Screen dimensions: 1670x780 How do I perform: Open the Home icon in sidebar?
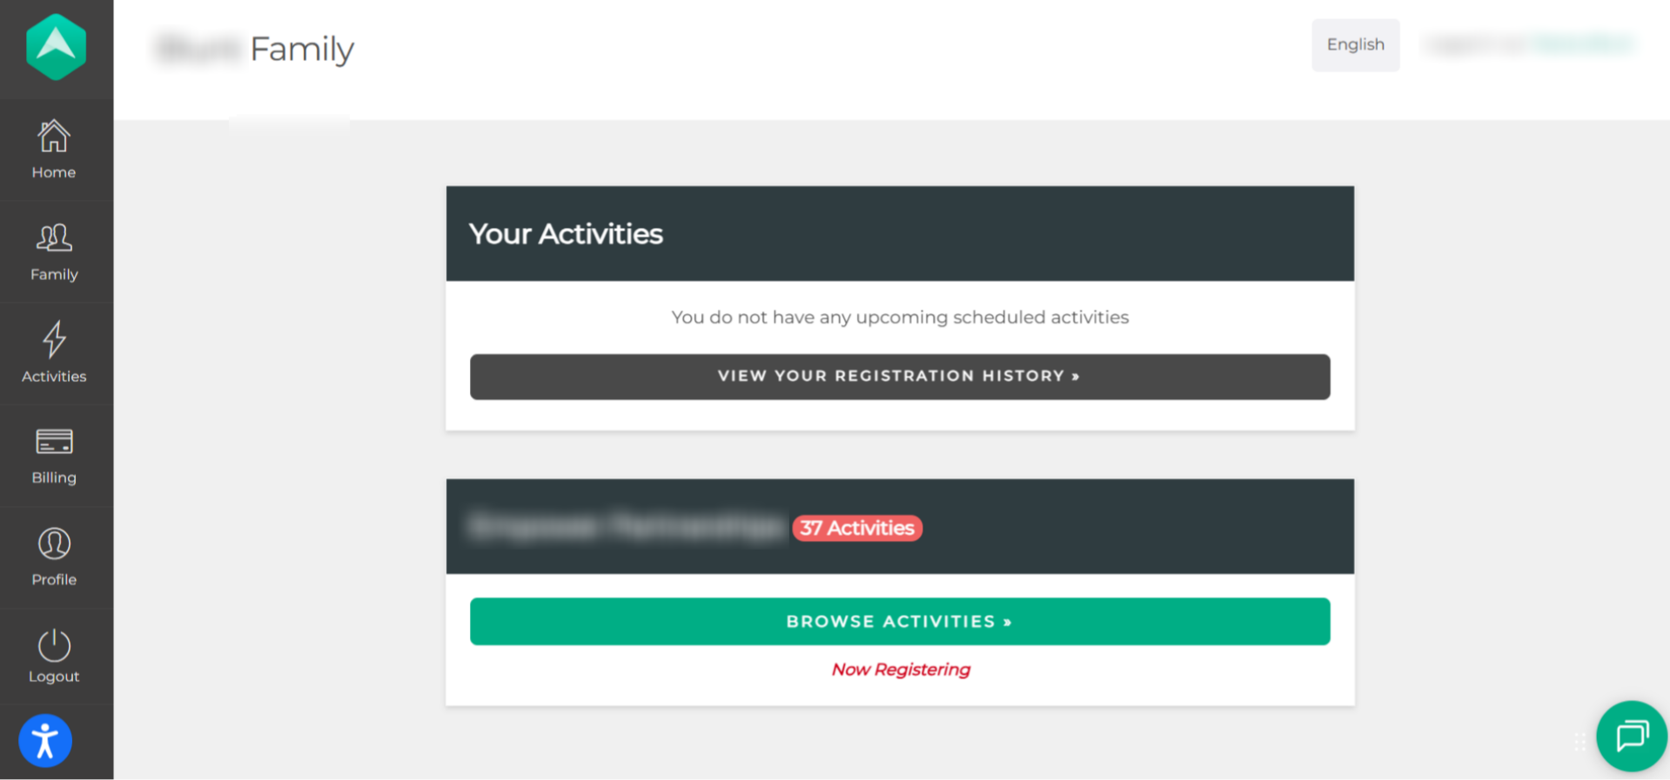[54, 137]
